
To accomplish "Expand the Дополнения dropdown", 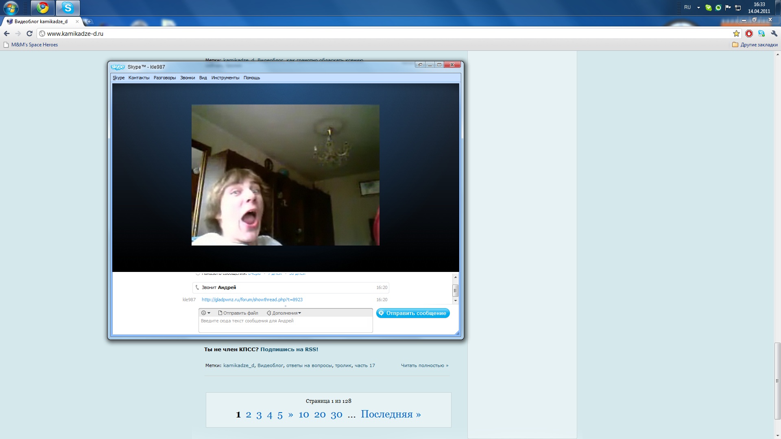I will click(284, 313).
